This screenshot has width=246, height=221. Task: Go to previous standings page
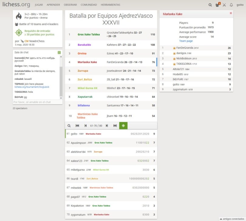point(85,126)
